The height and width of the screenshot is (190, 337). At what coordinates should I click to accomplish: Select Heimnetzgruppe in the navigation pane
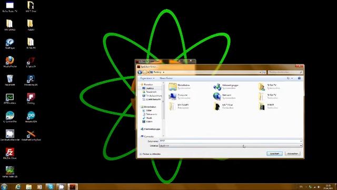point(151,129)
